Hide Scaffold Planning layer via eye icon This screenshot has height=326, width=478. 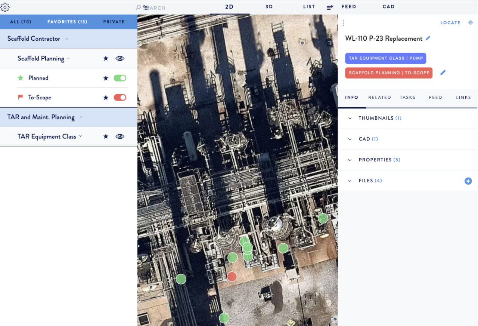pyautogui.click(x=120, y=58)
